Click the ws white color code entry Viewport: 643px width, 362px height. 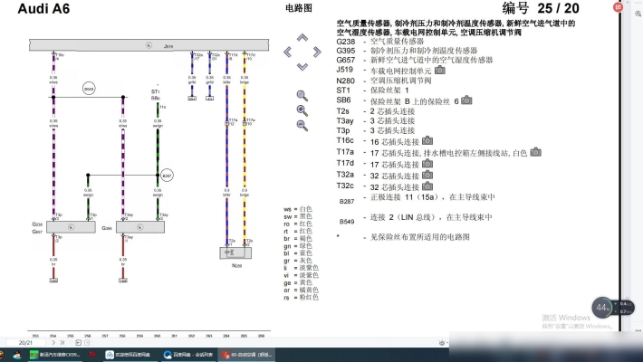298,209
